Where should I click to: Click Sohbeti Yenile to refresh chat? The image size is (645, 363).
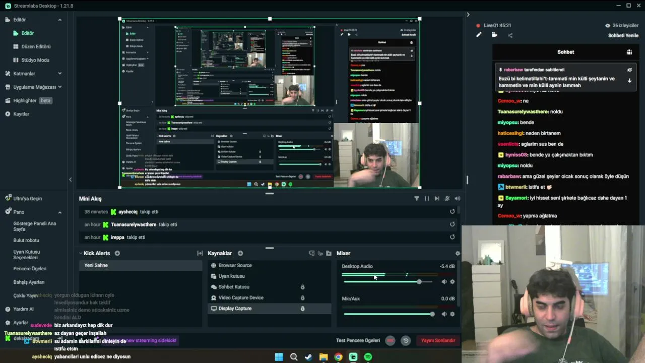tap(623, 35)
